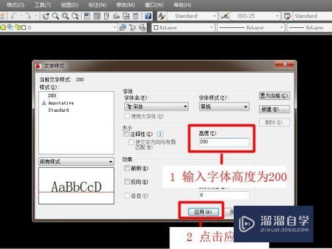Open the 工具(T) menu
332x249 pixels.
tap(42, 5)
